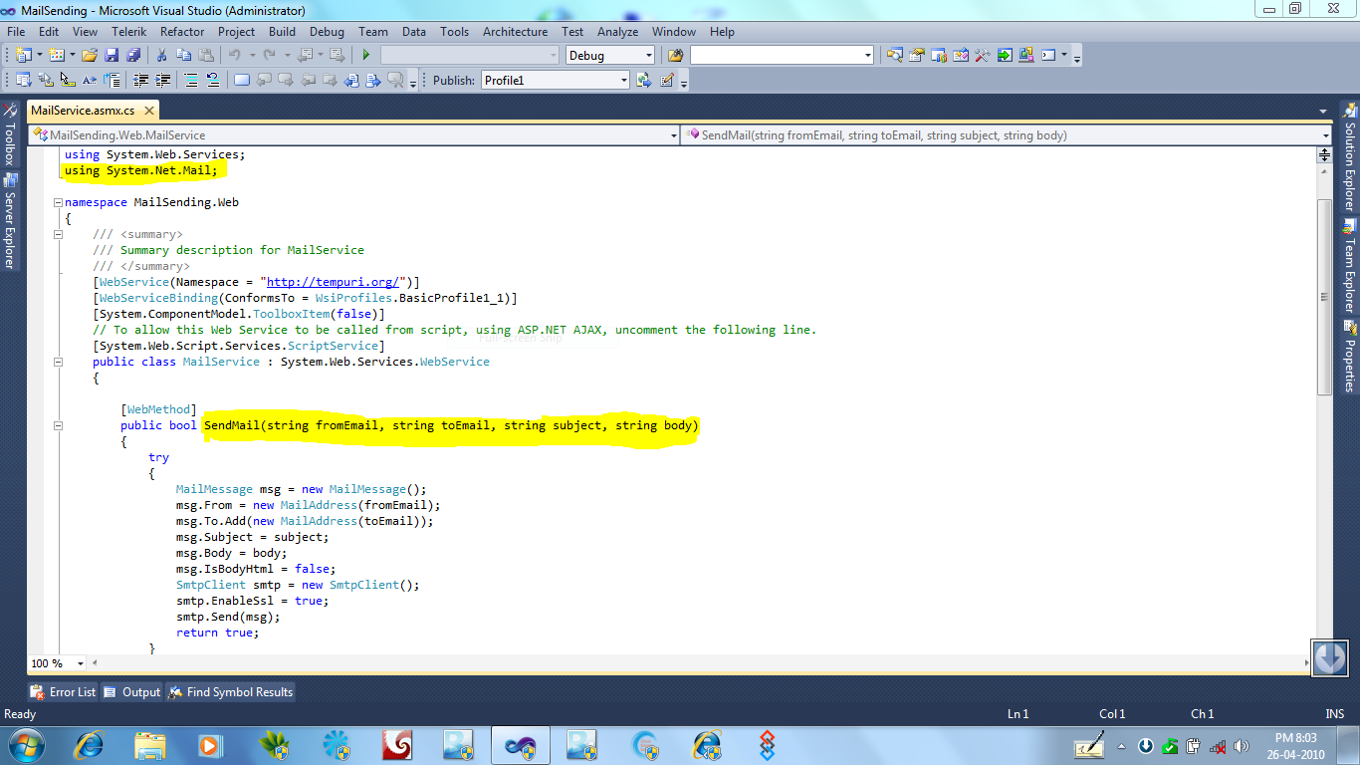Expand the Team Explorer side tab
The height and width of the screenshot is (765, 1360).
pos(1350,266)
